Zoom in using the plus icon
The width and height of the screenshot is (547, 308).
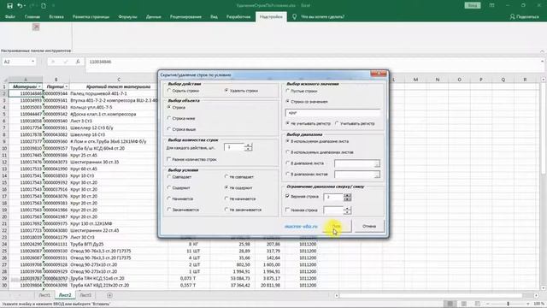(528, 304)
